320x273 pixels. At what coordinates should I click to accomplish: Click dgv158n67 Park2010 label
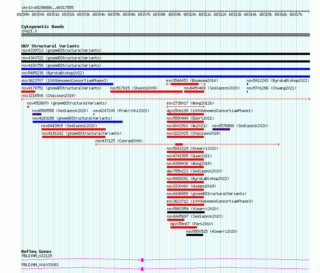[x=192, y=224]
